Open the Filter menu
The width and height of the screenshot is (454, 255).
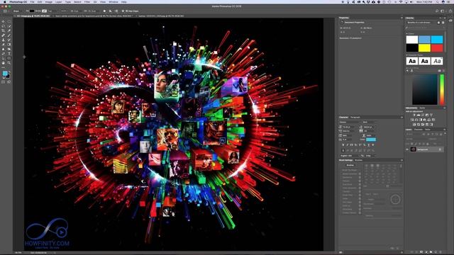[87, 1]
